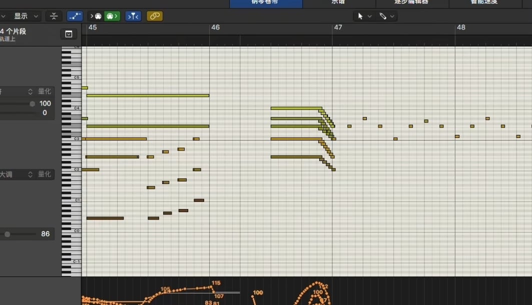Toggle the yellow Link button
The image size is (532, 305).
155,16
